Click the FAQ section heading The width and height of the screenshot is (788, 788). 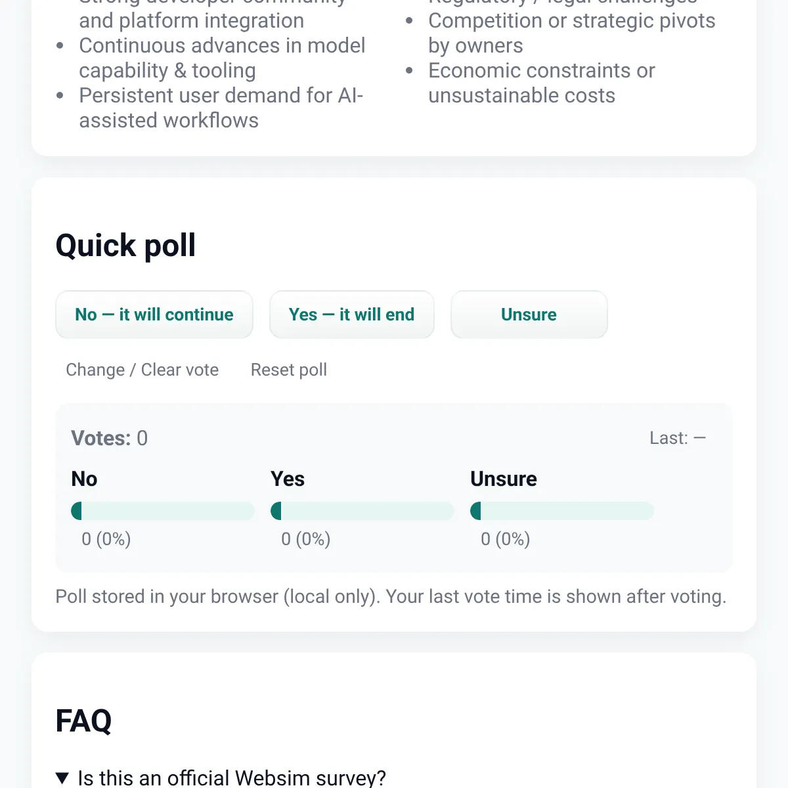pos(84,721)
